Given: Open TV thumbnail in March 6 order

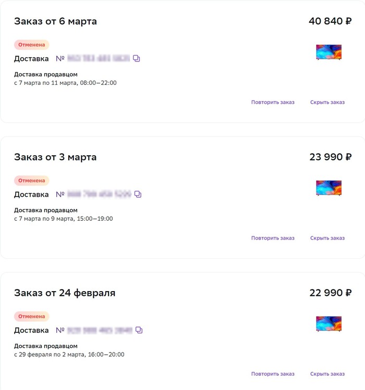Looking at the screenshot, I should [x=328, y=52].
